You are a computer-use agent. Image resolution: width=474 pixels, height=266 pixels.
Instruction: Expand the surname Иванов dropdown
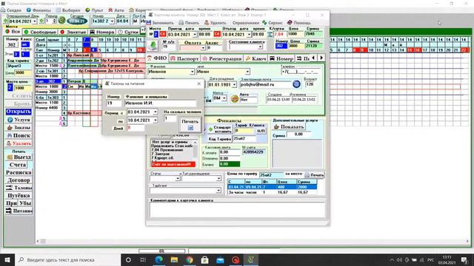tap(193, 72)
